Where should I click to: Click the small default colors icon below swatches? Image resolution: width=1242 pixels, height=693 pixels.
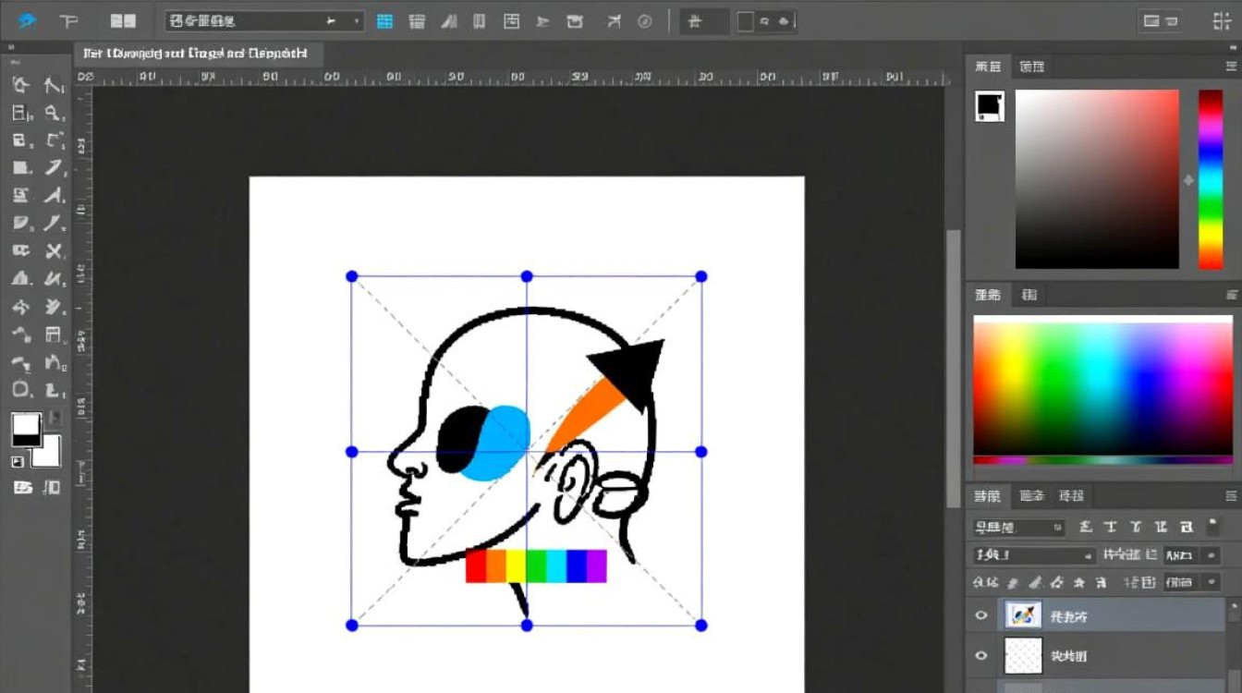[18, 462]
